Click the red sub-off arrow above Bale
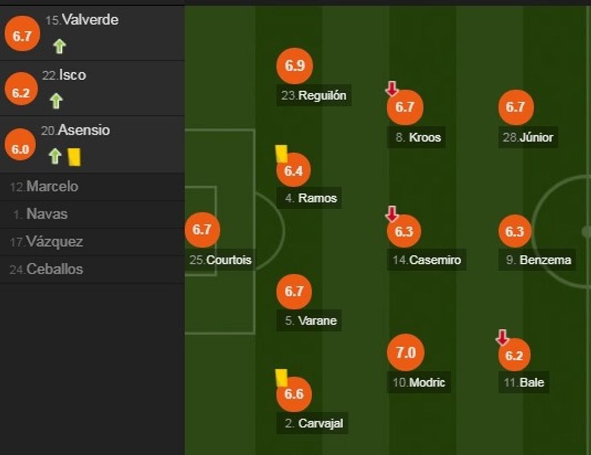 [502, 337]
